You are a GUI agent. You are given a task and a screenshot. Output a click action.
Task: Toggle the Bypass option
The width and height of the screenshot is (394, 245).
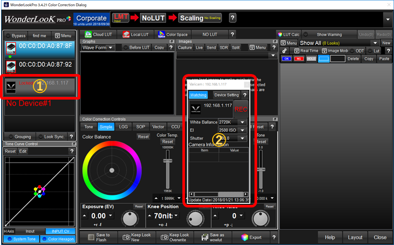16,35
